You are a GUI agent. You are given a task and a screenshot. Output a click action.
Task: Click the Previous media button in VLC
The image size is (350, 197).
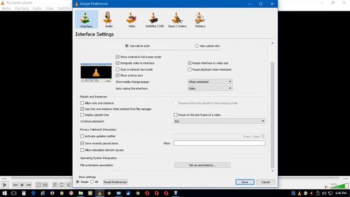pos(15,185)
